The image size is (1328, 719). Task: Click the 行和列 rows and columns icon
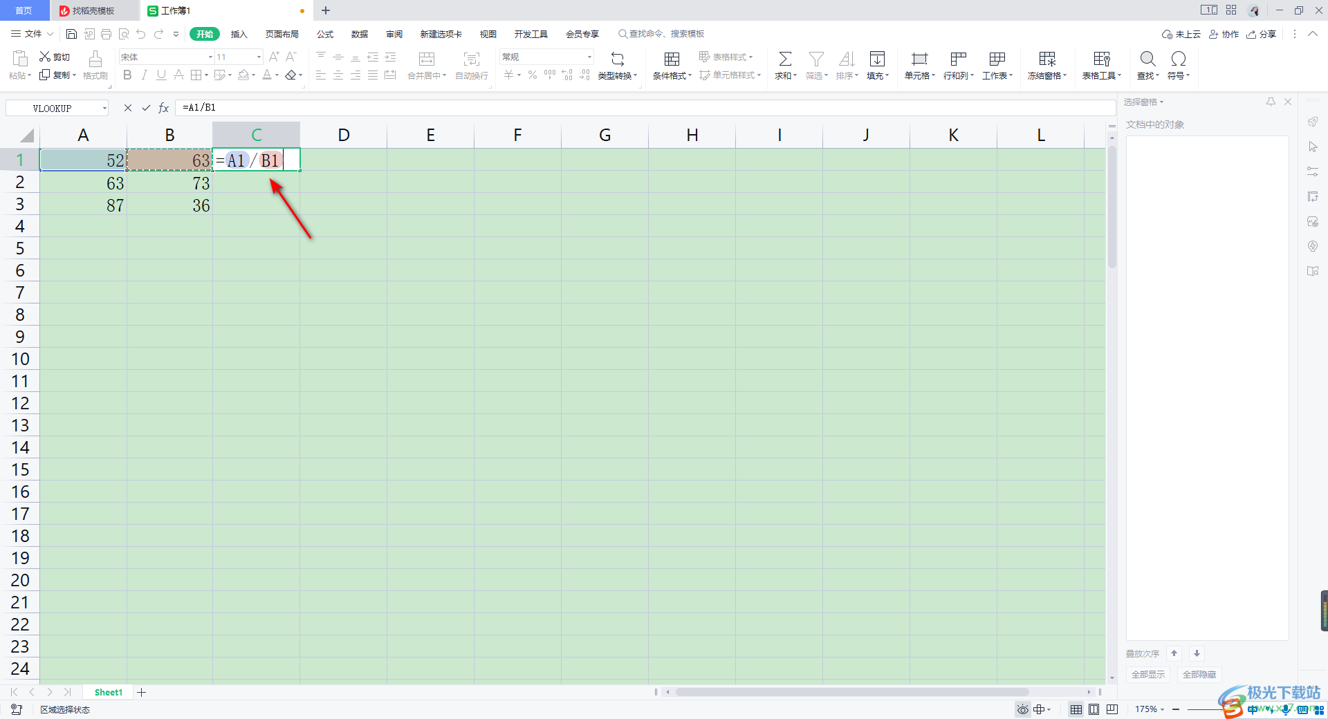(958, 59)
